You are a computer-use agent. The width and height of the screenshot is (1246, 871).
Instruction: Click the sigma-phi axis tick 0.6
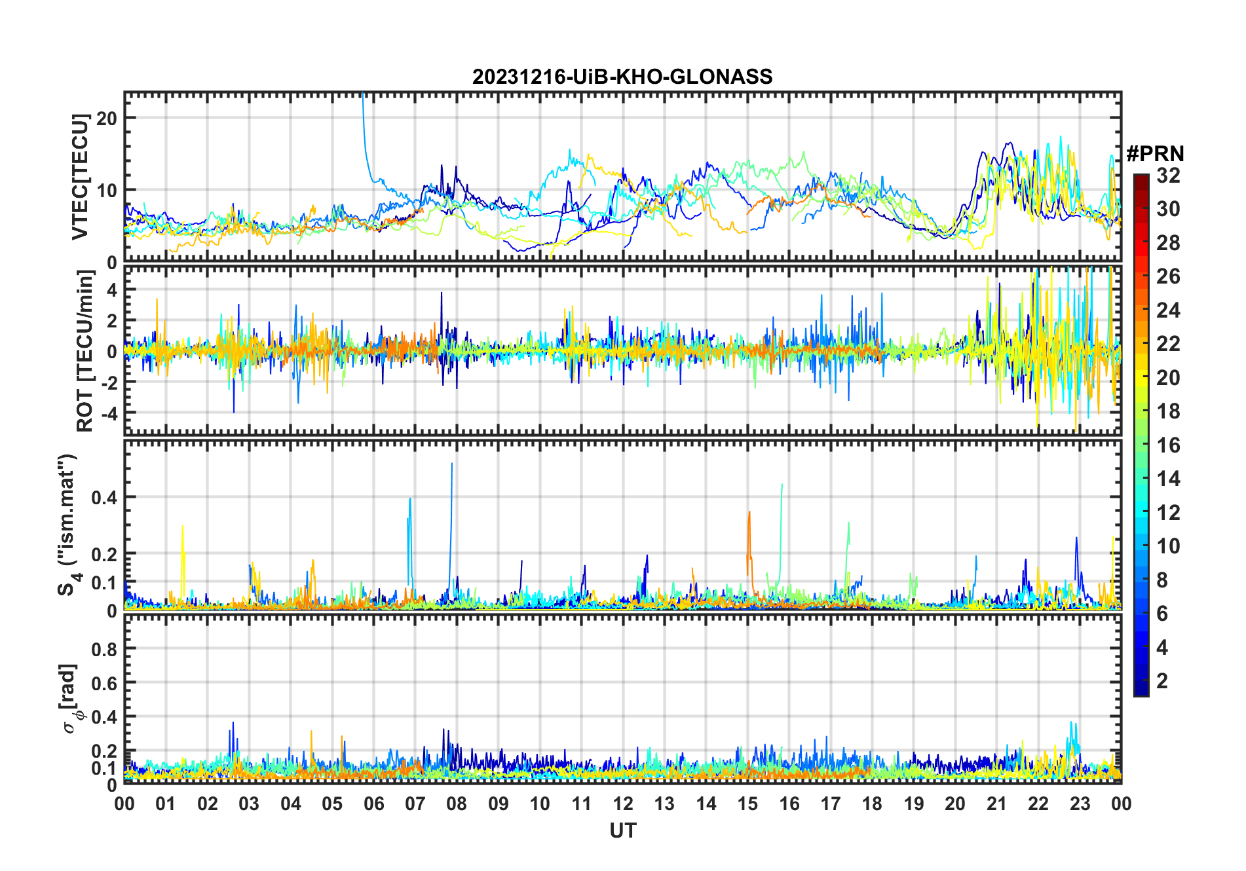[x=104, y=683]
